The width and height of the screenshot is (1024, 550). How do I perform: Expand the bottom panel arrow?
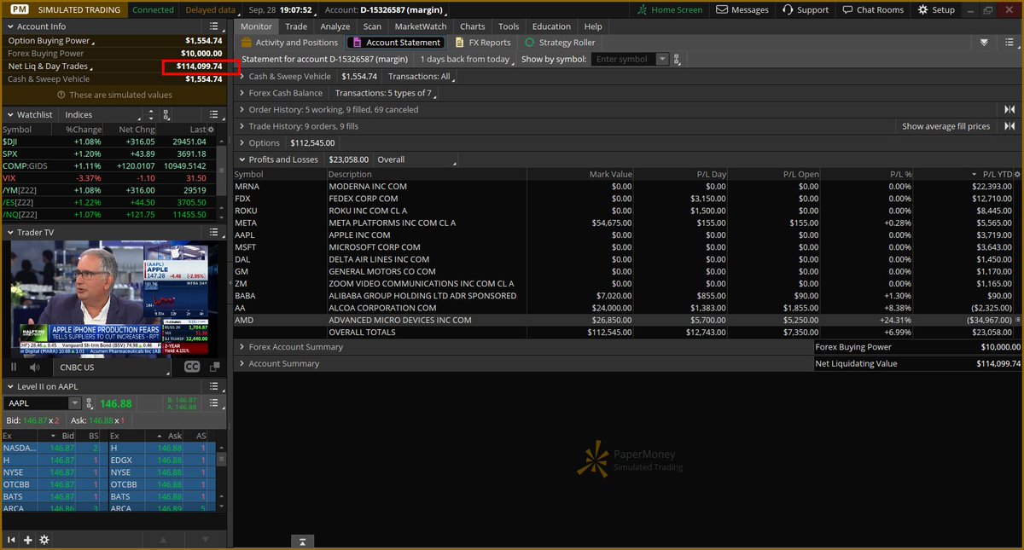pos(302,541)
